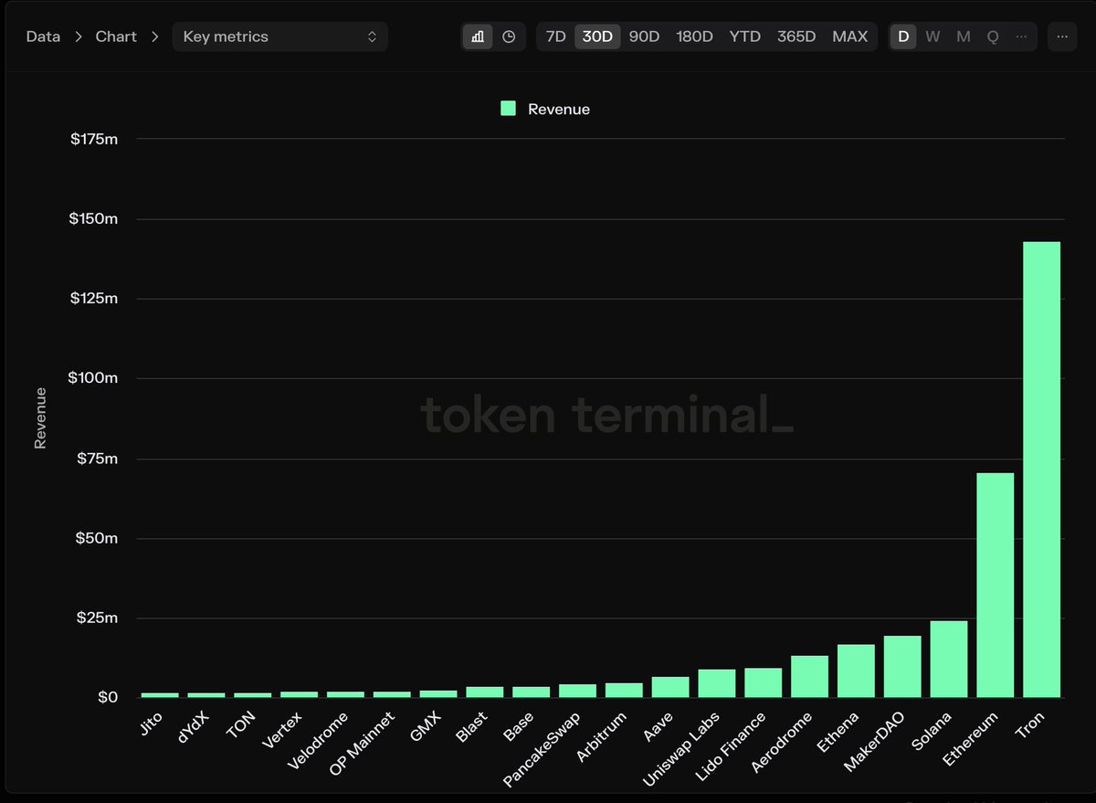
Task: Select the 7D time range
Action: (x=555, y=37)
